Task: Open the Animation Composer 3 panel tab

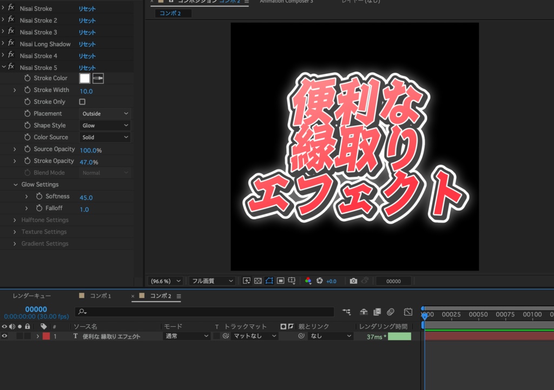Action: 286,2
